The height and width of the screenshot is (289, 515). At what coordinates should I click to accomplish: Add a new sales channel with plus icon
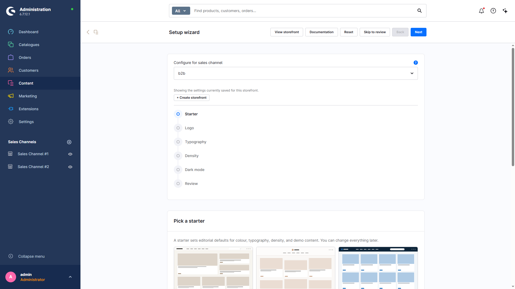(x=69, y=142)
